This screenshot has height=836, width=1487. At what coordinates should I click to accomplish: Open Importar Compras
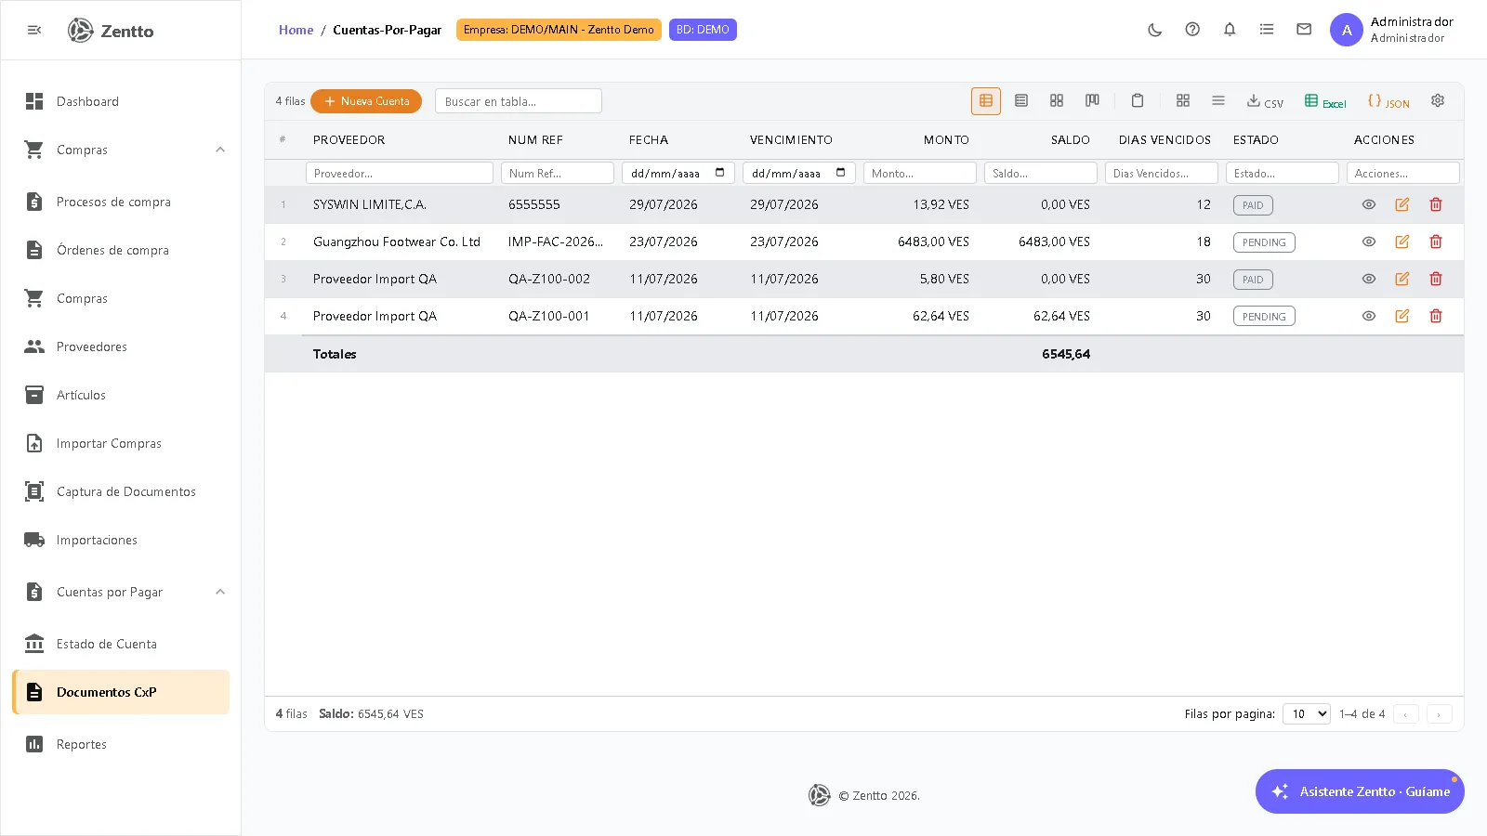tap(121, 443)
